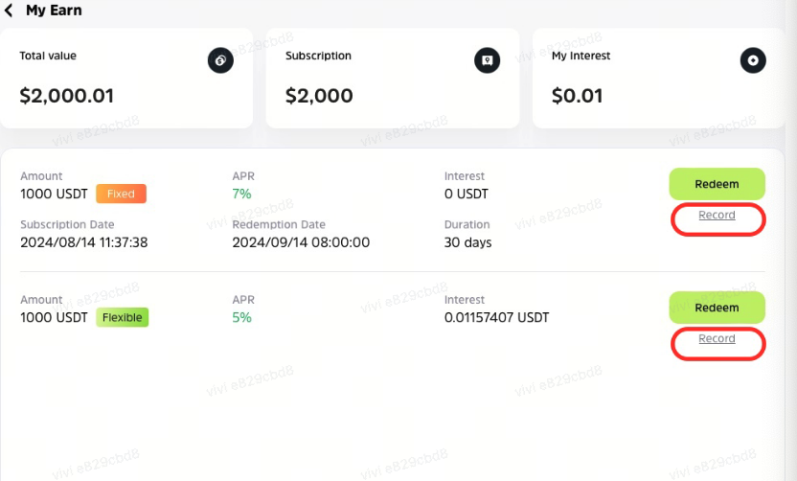Click the orange Fixed badge
This screenshot has height=481, width=797.
pos(121,194)
